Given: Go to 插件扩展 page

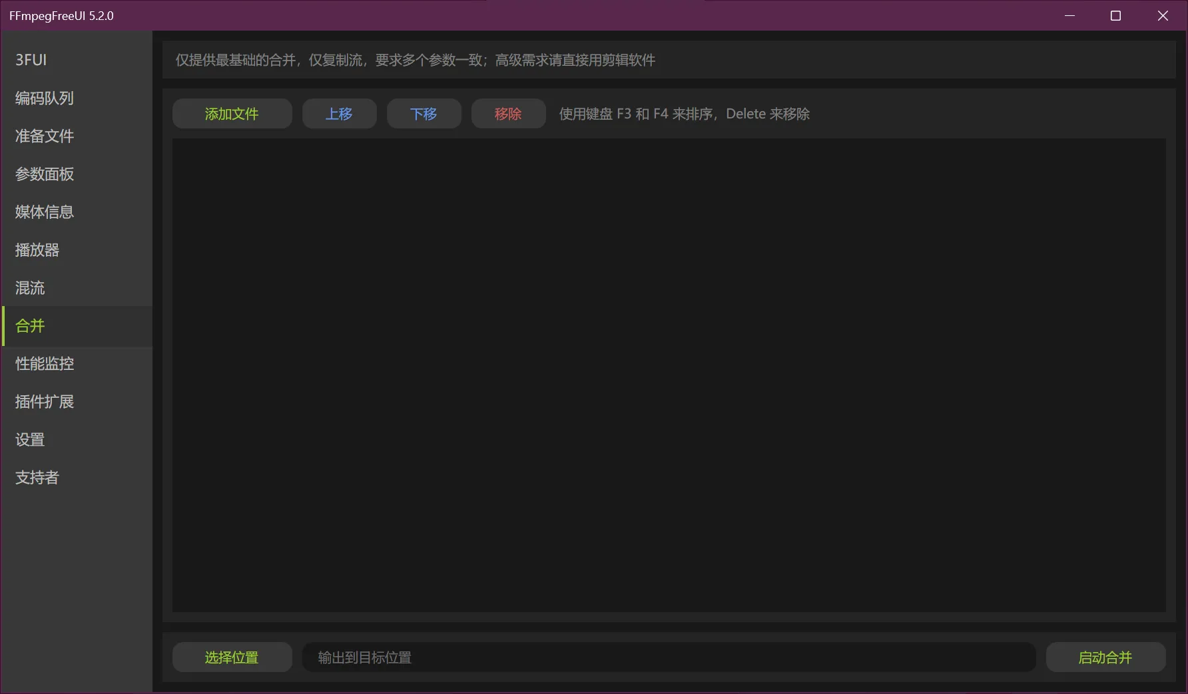Looking at the screenshot, I should tap(45, 402).
